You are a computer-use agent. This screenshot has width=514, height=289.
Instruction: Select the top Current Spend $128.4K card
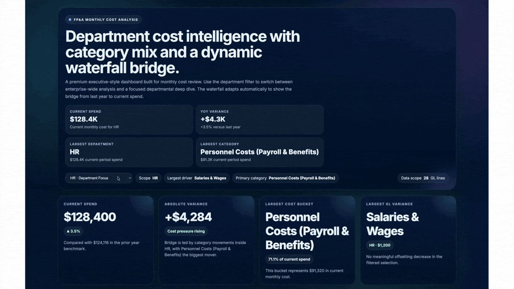(128, 120)
